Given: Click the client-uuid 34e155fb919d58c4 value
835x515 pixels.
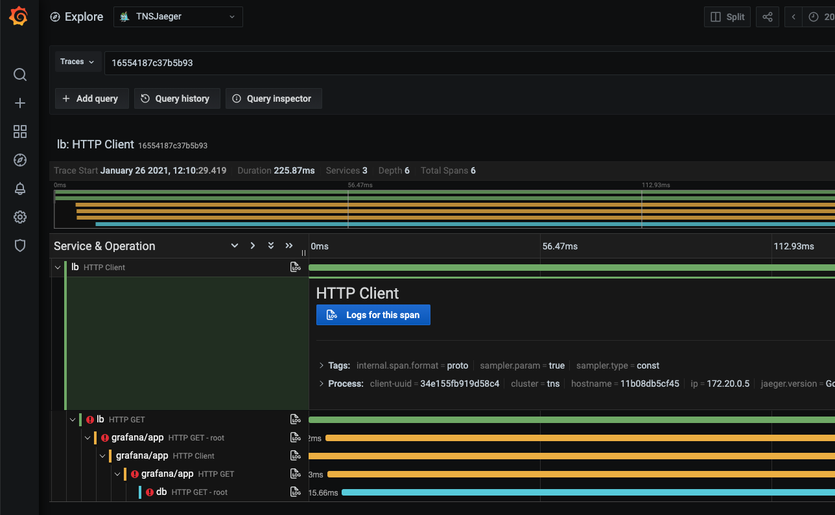Looking at the screenshot, I should (x=460, y=383).
